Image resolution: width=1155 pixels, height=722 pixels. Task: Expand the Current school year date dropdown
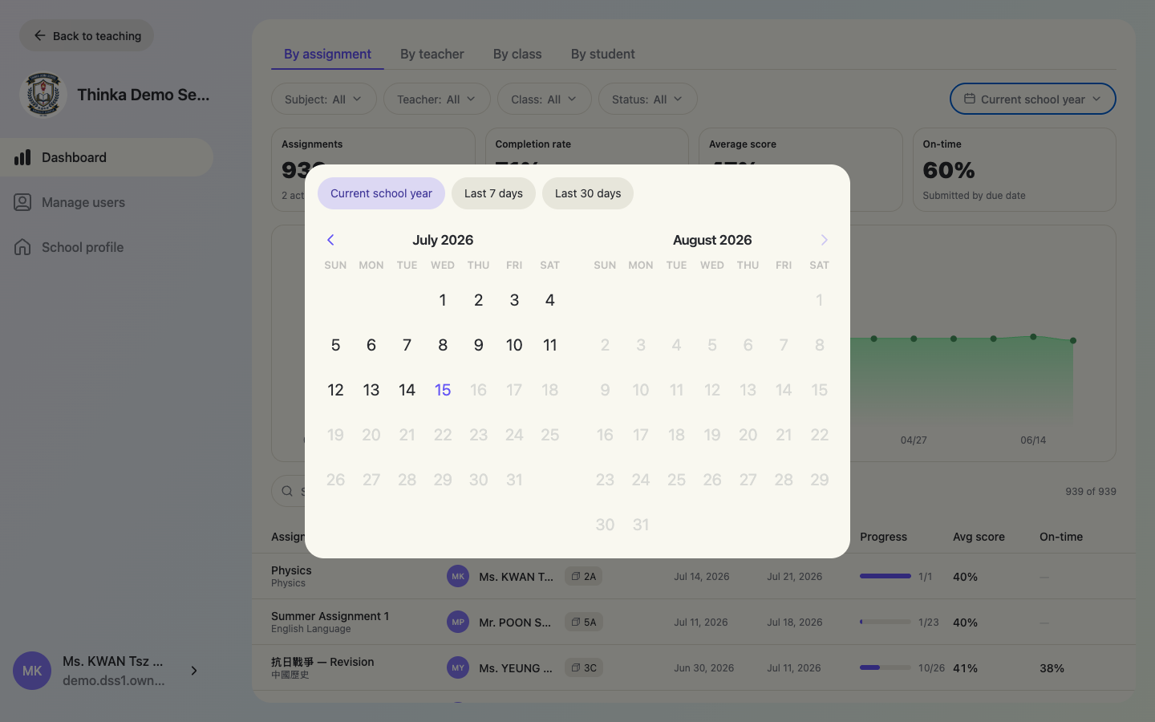click(1033, 99)
